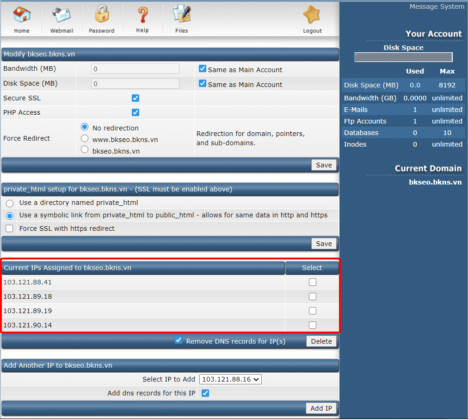Check the box for IP 103.121.89.18
468x419 pixels.
(x=313, y=296)
